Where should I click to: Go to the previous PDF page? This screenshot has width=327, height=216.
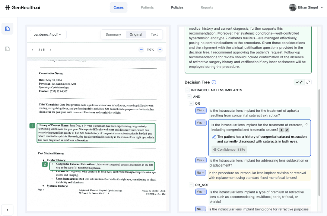(x=32, y=50)
